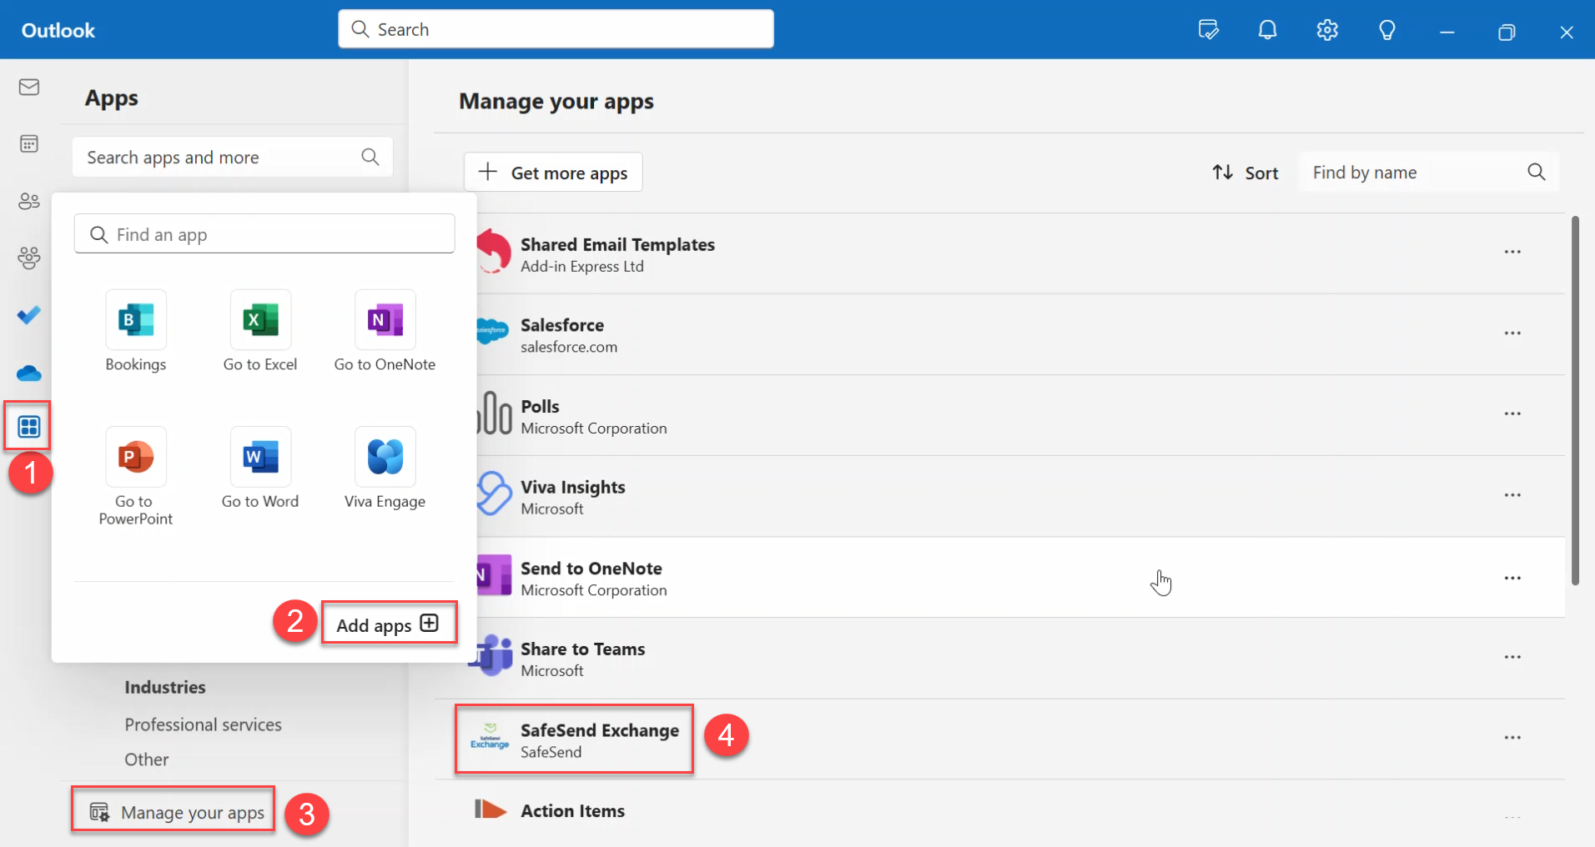Viewport: 1595px width, 847px height.
Task: Launch the Bookings app
Action: (x=136, y=331)
